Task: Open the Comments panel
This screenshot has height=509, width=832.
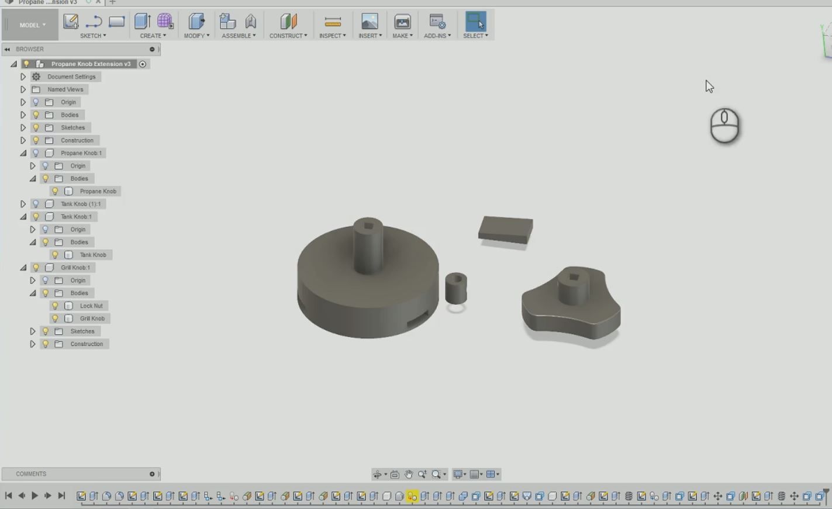Action: pyautogui.click(x=30, y=473)
